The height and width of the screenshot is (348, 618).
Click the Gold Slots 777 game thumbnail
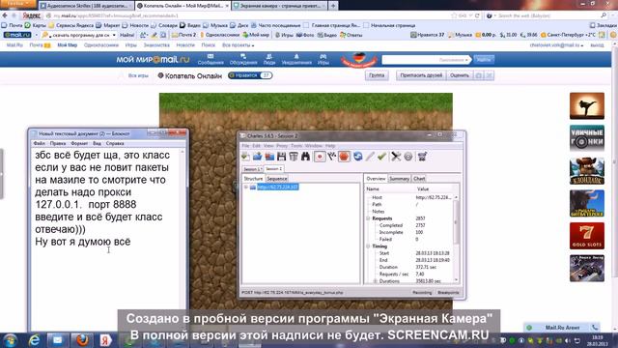[587, 236]
